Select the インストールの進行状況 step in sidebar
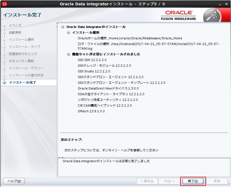This screenshot has width=231, height=187. click(26, 75)
